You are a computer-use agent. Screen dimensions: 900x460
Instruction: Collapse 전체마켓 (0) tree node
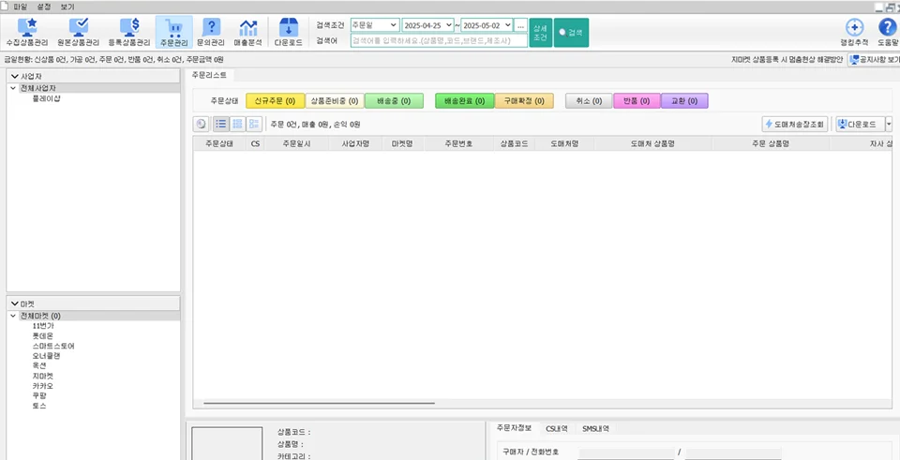pyautogui.click(x=12, y=316)
